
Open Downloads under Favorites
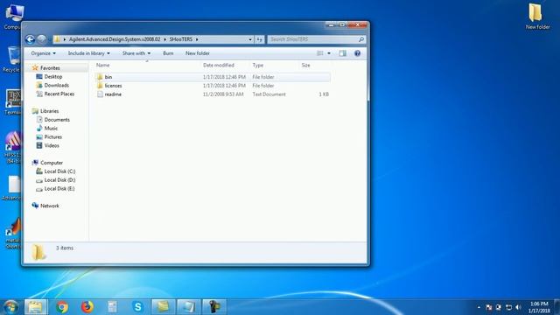pyautogui.click(x=56, y=85)
